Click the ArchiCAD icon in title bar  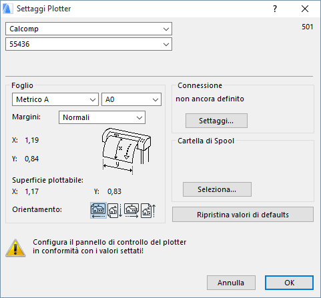[7, 9]
